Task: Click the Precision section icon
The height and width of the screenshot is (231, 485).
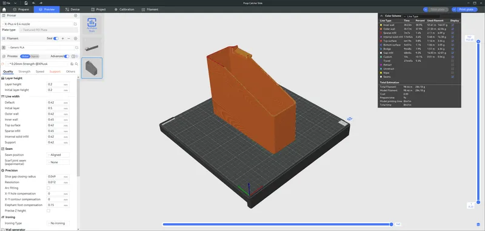Action: coord(3,170)
